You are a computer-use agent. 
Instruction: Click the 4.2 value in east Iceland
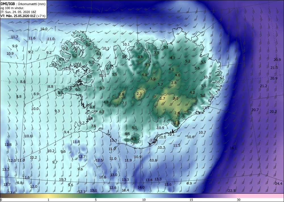(192, 93)
